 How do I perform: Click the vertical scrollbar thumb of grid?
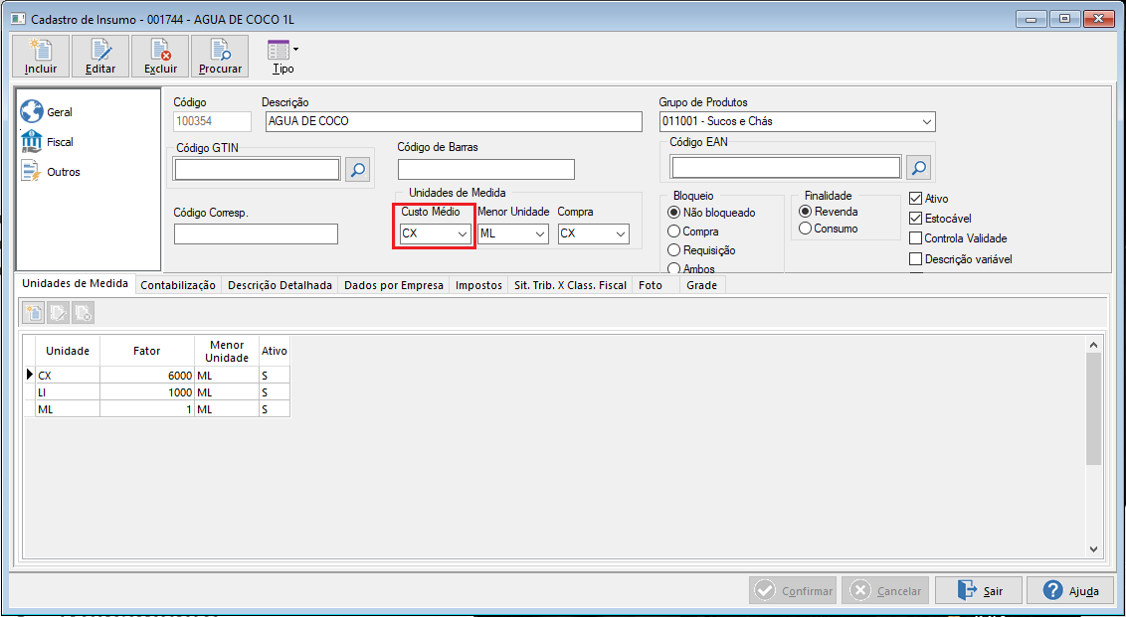pyautogui.click(x=1094, y=409)
